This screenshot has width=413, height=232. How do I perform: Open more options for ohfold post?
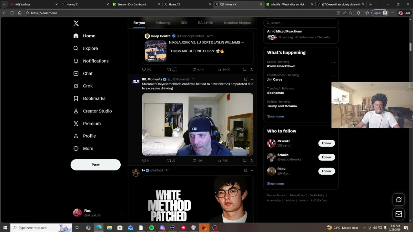click(x=251, y=170)
